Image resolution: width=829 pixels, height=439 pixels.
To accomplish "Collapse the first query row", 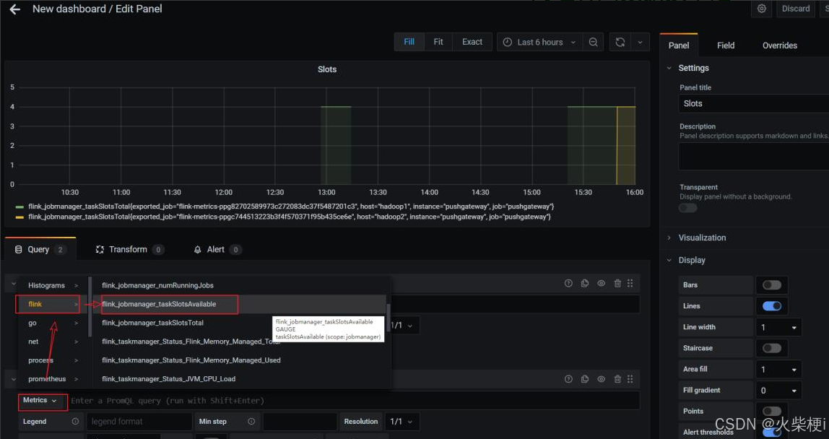I will point(13,284).
